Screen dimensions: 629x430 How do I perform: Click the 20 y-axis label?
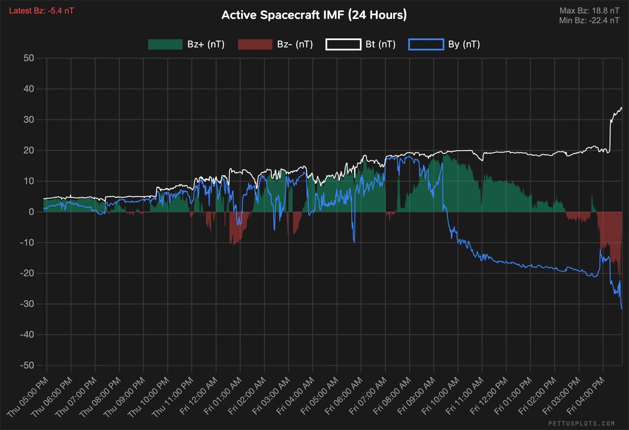[x=29, y=150]
